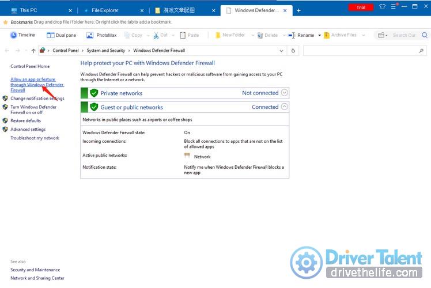Click the Search Cur input in toolbar
This screenshot has width=431, height=288.
(404, 35)
